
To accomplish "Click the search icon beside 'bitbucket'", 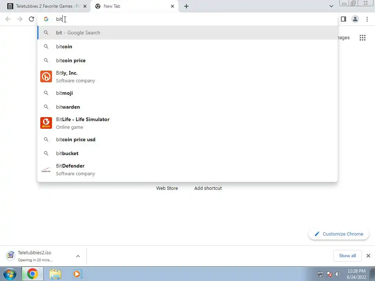I will click(46, 153).
